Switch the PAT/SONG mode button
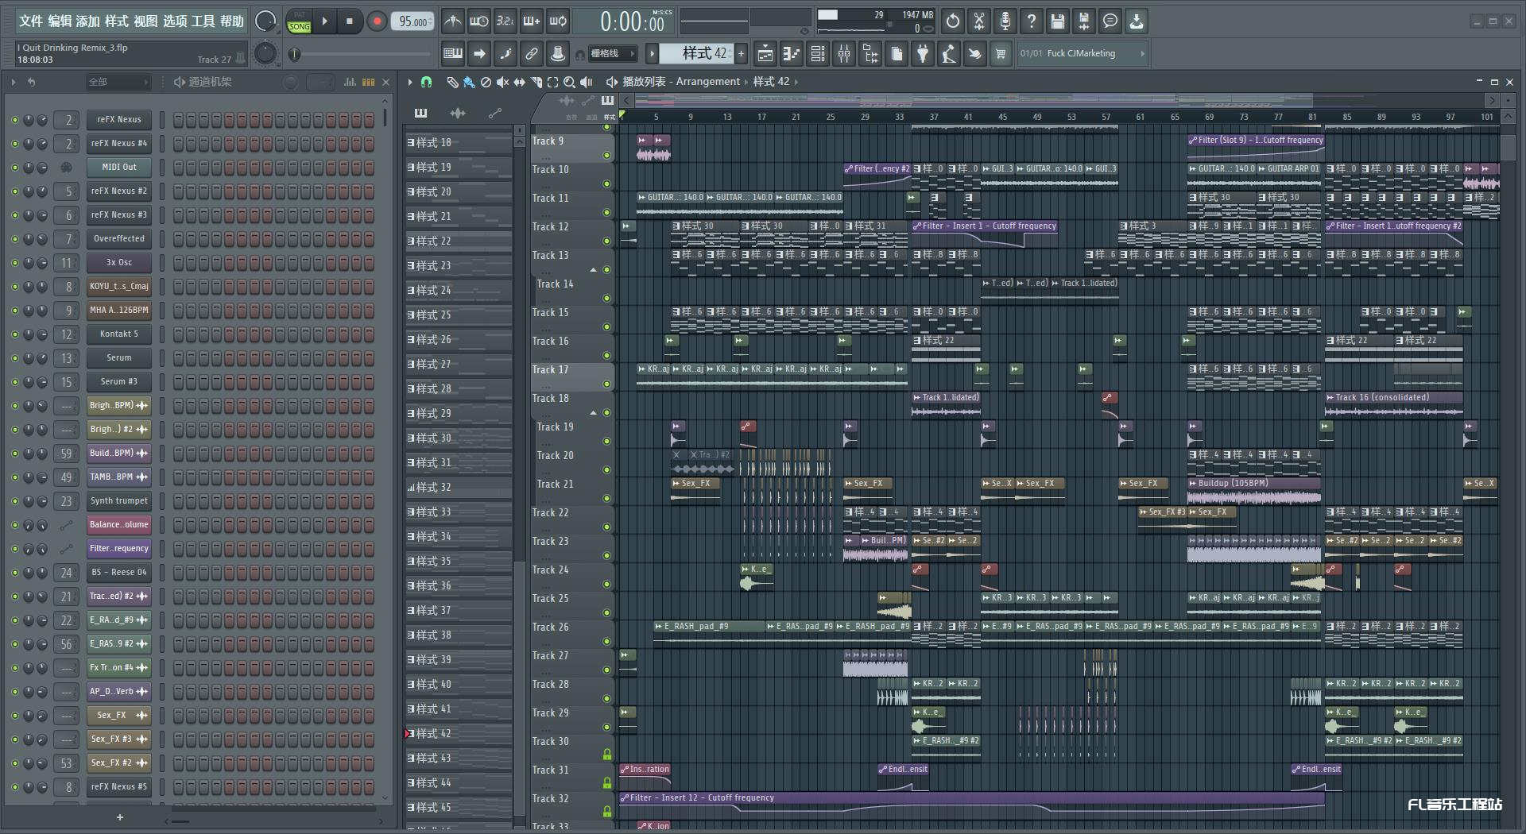The image size is (1526, 834). tap(299, 21)
